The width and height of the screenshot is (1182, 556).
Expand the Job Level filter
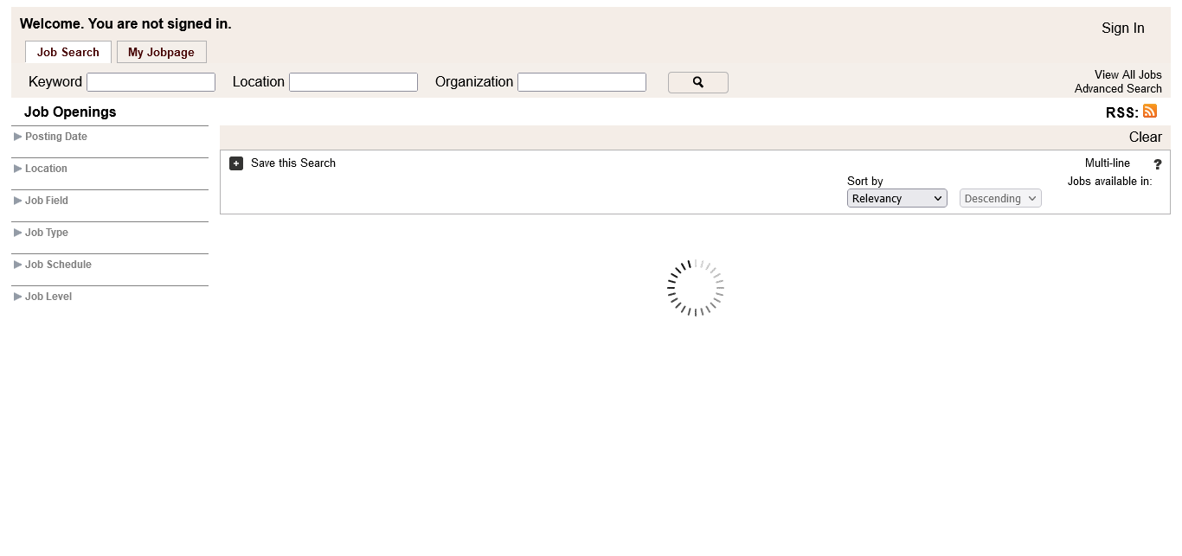click(48, 297)
